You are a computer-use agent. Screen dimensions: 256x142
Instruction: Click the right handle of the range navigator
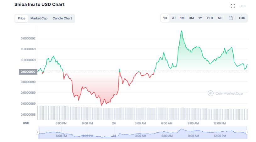point(247,132)
